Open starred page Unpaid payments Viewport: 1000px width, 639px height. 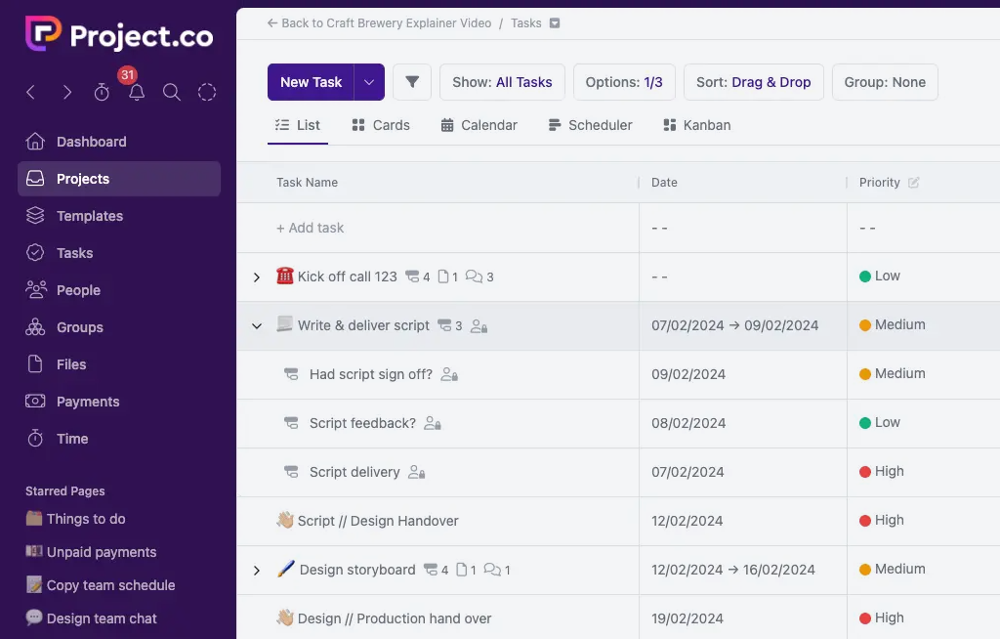[x=91, y=552]
